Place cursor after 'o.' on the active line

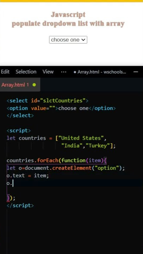[13, 183]
